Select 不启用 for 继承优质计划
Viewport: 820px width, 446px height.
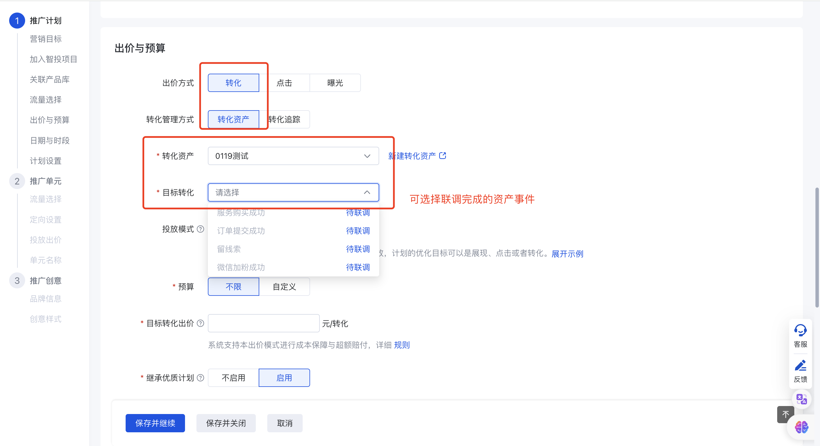[233, 377]
